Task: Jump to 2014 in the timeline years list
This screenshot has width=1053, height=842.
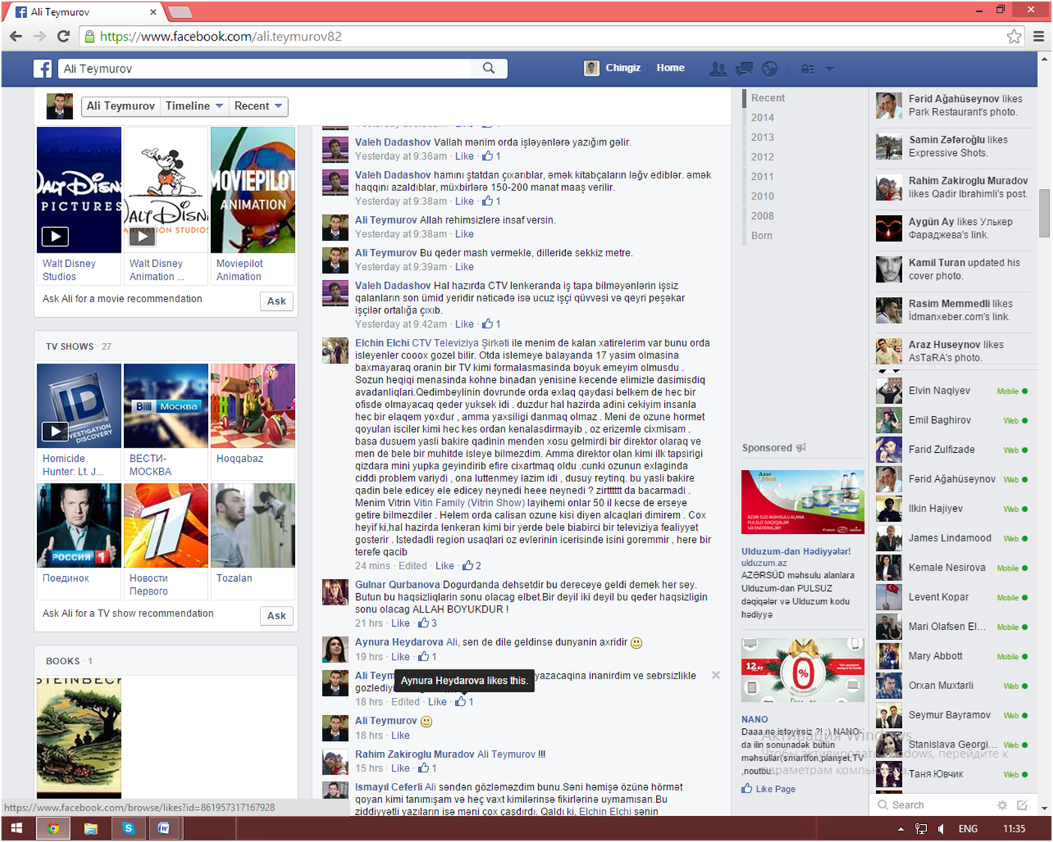Action: point(763,118)
